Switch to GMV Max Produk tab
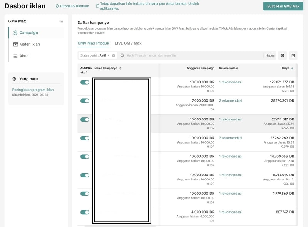This screenshot has width=308, height=227. point(93,43)
